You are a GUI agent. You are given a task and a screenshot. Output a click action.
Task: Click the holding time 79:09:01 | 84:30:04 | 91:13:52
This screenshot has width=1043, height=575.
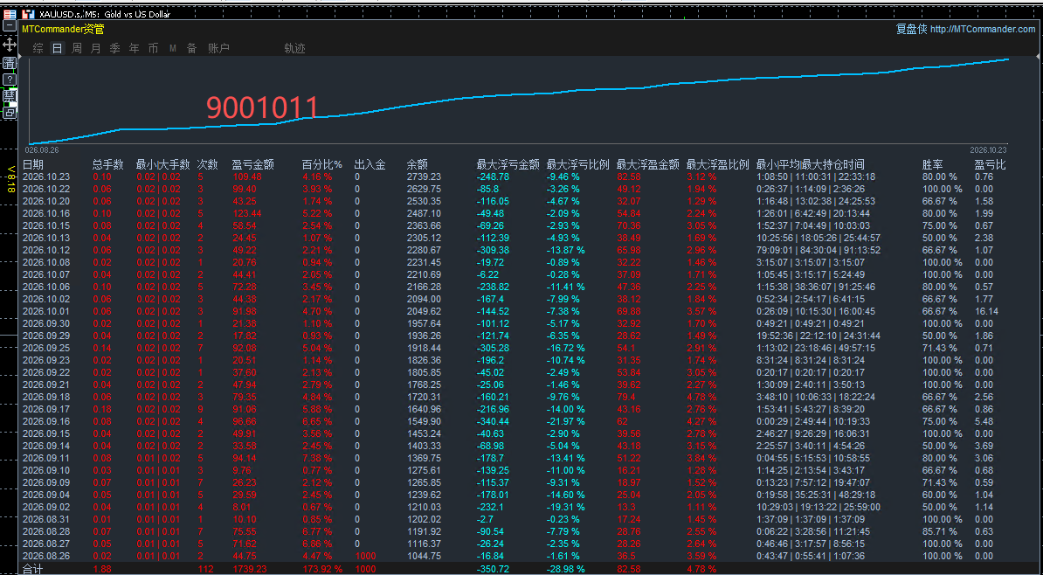coord(819,250)
